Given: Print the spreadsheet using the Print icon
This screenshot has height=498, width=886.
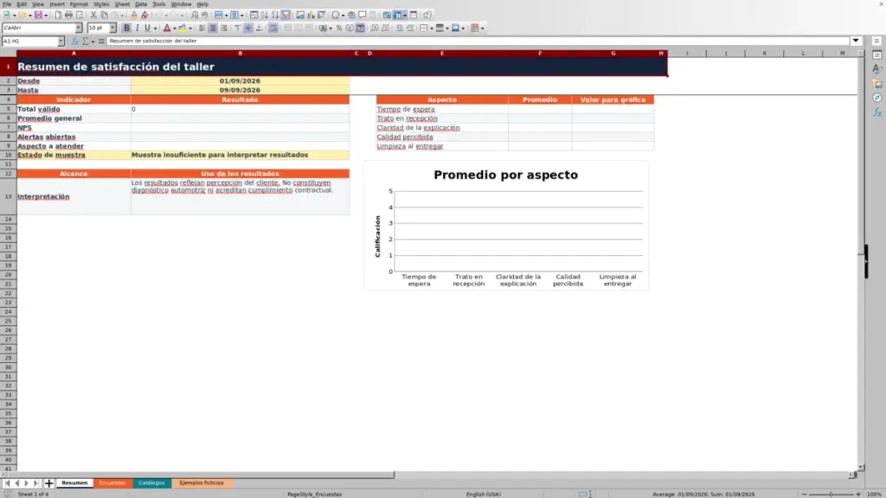Looking at the screenshot, I should point(68,15).
